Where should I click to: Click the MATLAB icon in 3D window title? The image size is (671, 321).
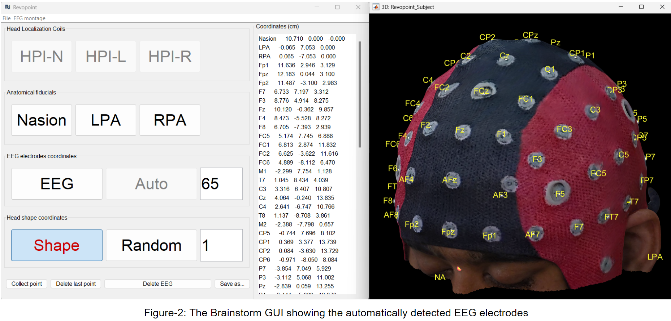coord(376,7)
